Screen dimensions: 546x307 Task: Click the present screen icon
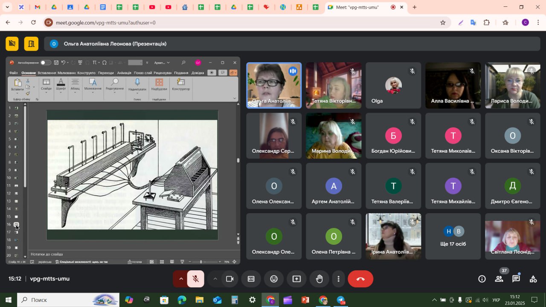coord(296,279)
